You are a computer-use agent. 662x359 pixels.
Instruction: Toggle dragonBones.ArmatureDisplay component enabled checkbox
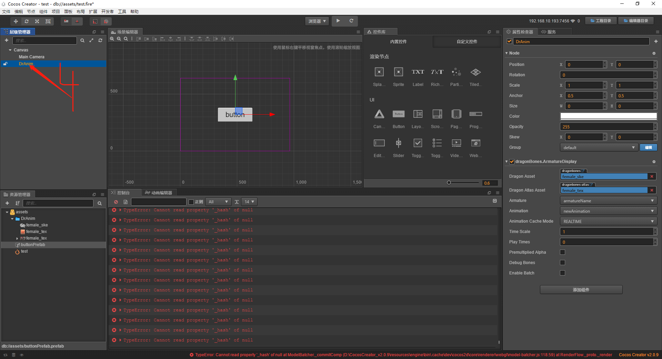tap(512, 162)
